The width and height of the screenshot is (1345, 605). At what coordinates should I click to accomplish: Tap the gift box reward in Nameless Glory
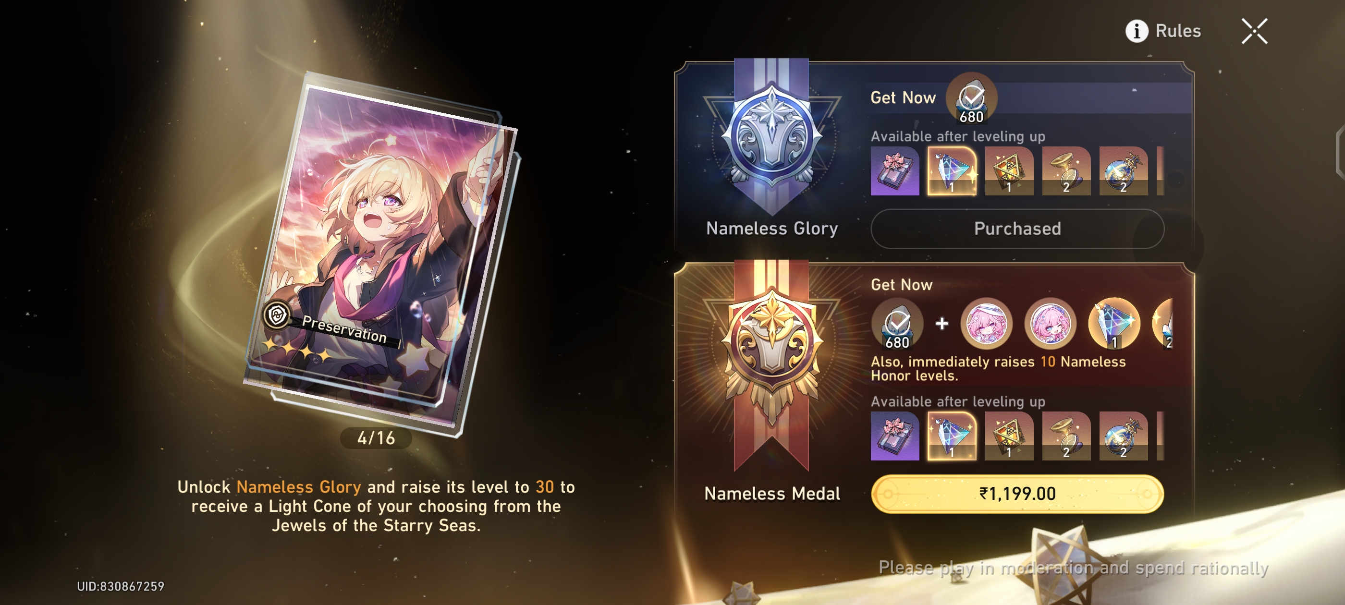pyautogui.click(x=895, y=170)
